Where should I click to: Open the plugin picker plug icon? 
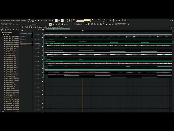[104, 24]
